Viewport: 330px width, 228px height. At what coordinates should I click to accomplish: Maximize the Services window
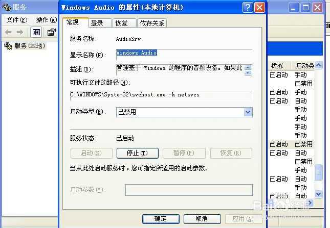tap(305, 8)
